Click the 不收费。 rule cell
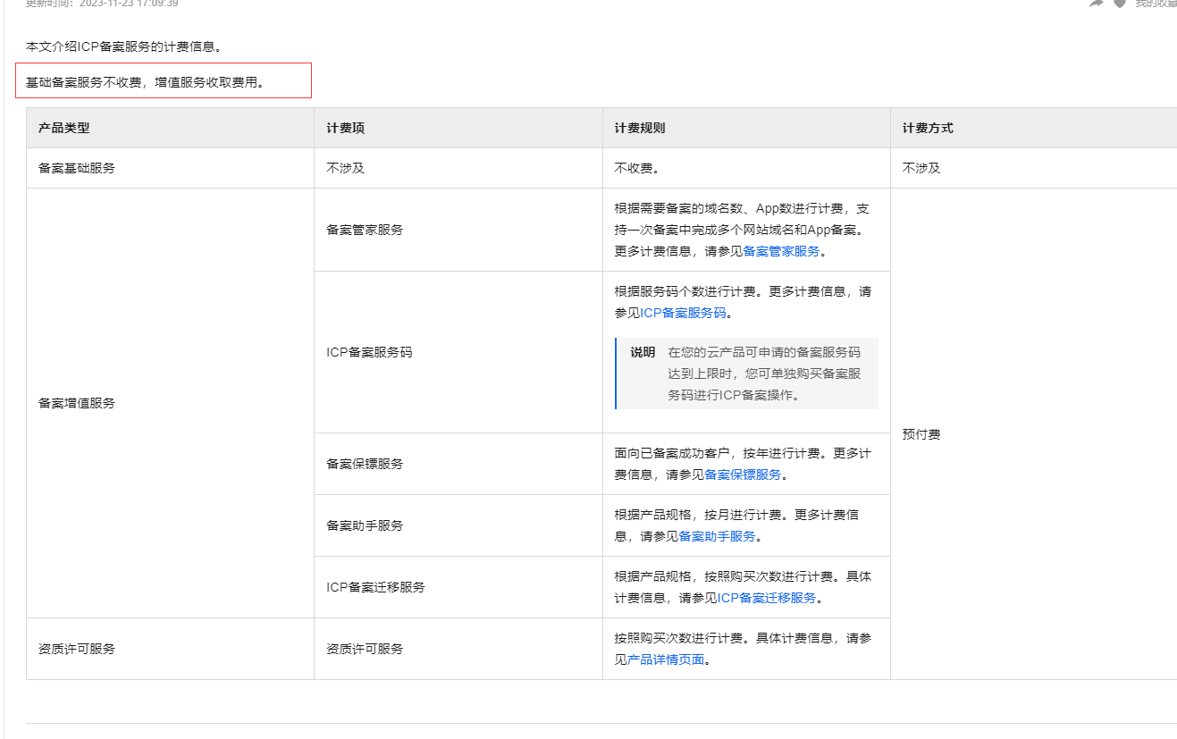1177x739 pixels. click(x=746, y=168)
